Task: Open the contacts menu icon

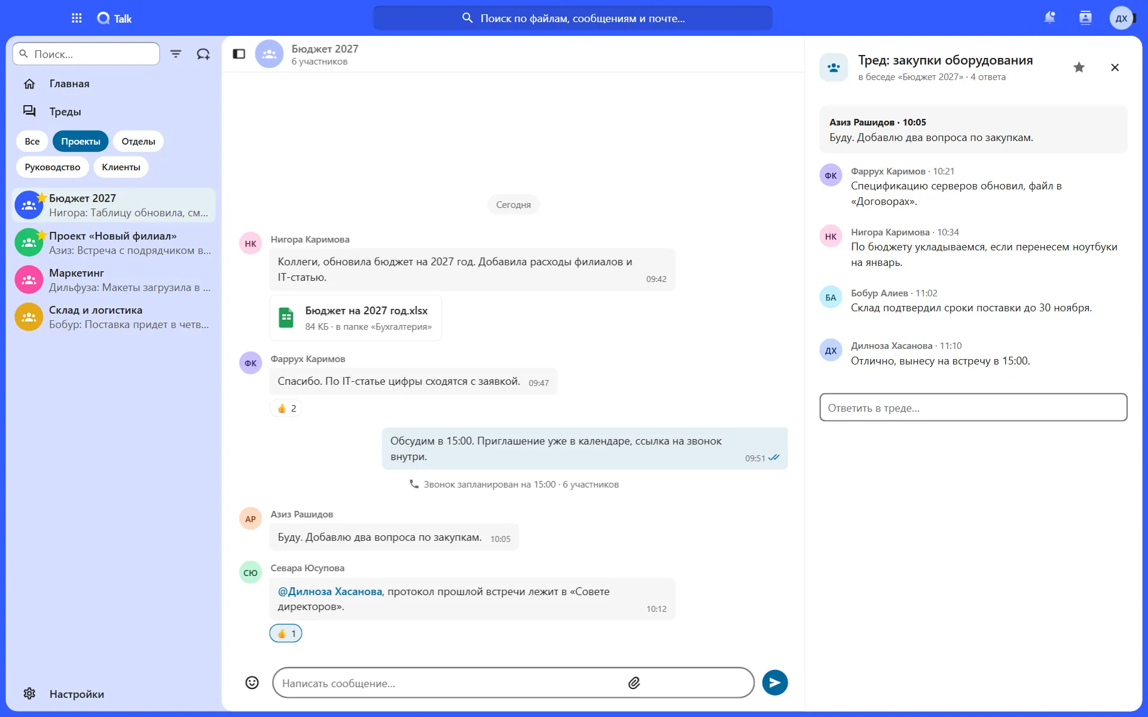Action: (x=1085, y=18)
